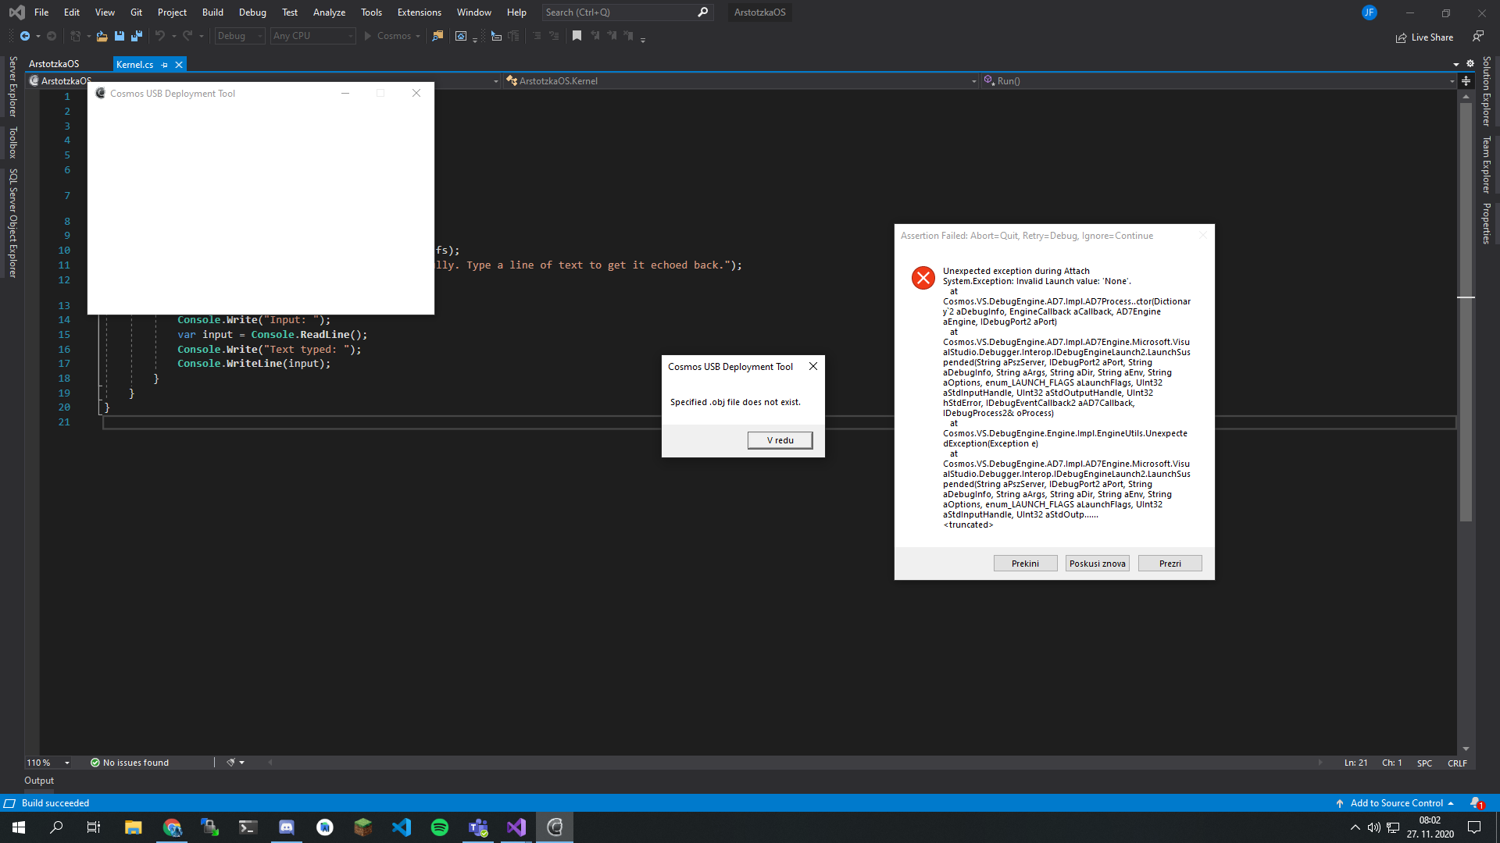Open the Any CPU platform dropdown
The image size is (1500, 843).
pyautogui.click(x=312, y=36)
